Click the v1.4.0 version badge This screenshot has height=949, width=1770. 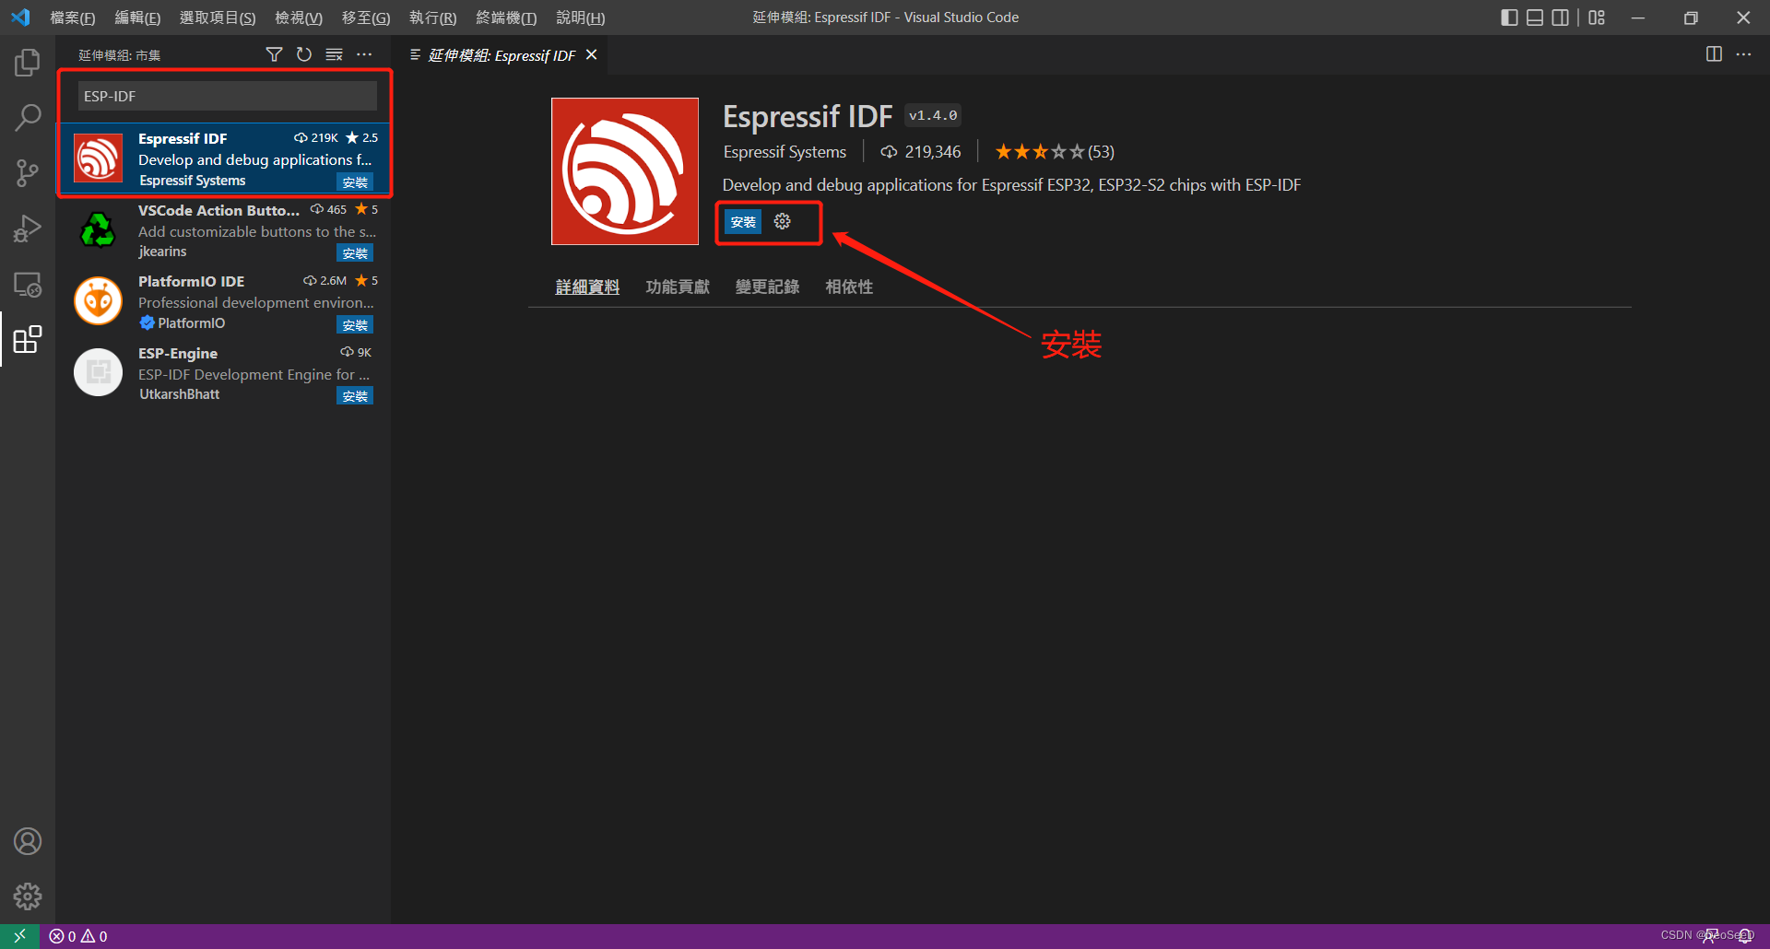pyautogui.click(x=933, y=115)
